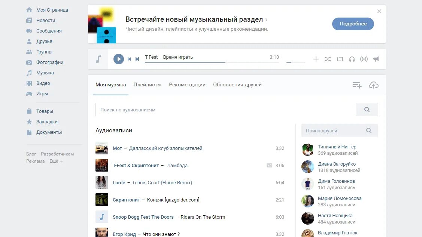Screen dimensions: 422x237
Task: Click artist name Мот
Action: point(117,148)
